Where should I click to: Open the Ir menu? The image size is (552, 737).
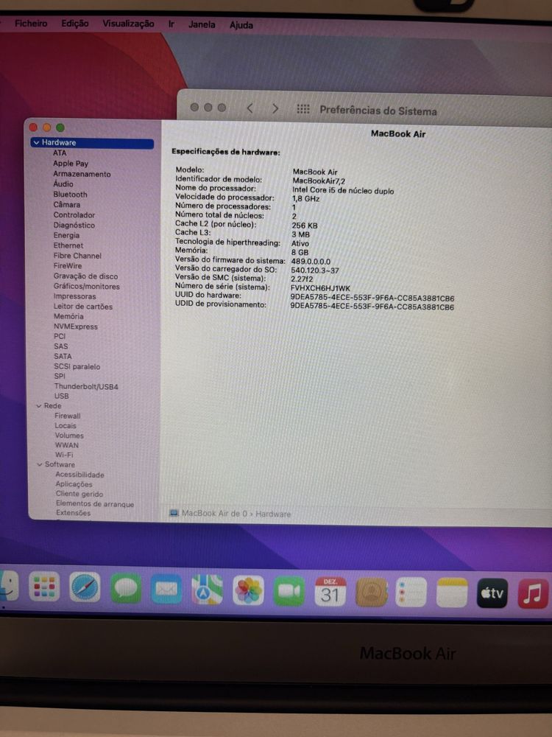[x=171, y=24]
